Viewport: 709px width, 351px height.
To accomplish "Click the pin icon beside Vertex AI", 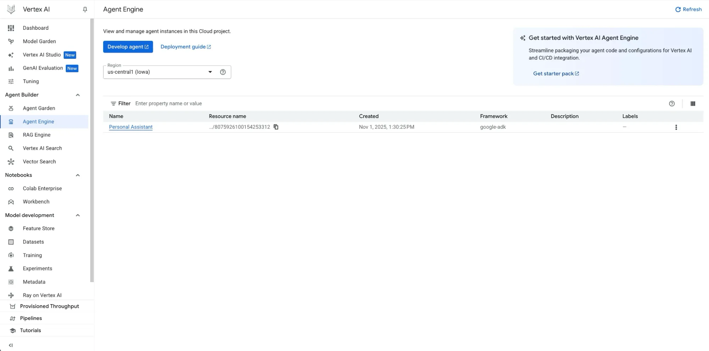I will (x=85, y=10).
